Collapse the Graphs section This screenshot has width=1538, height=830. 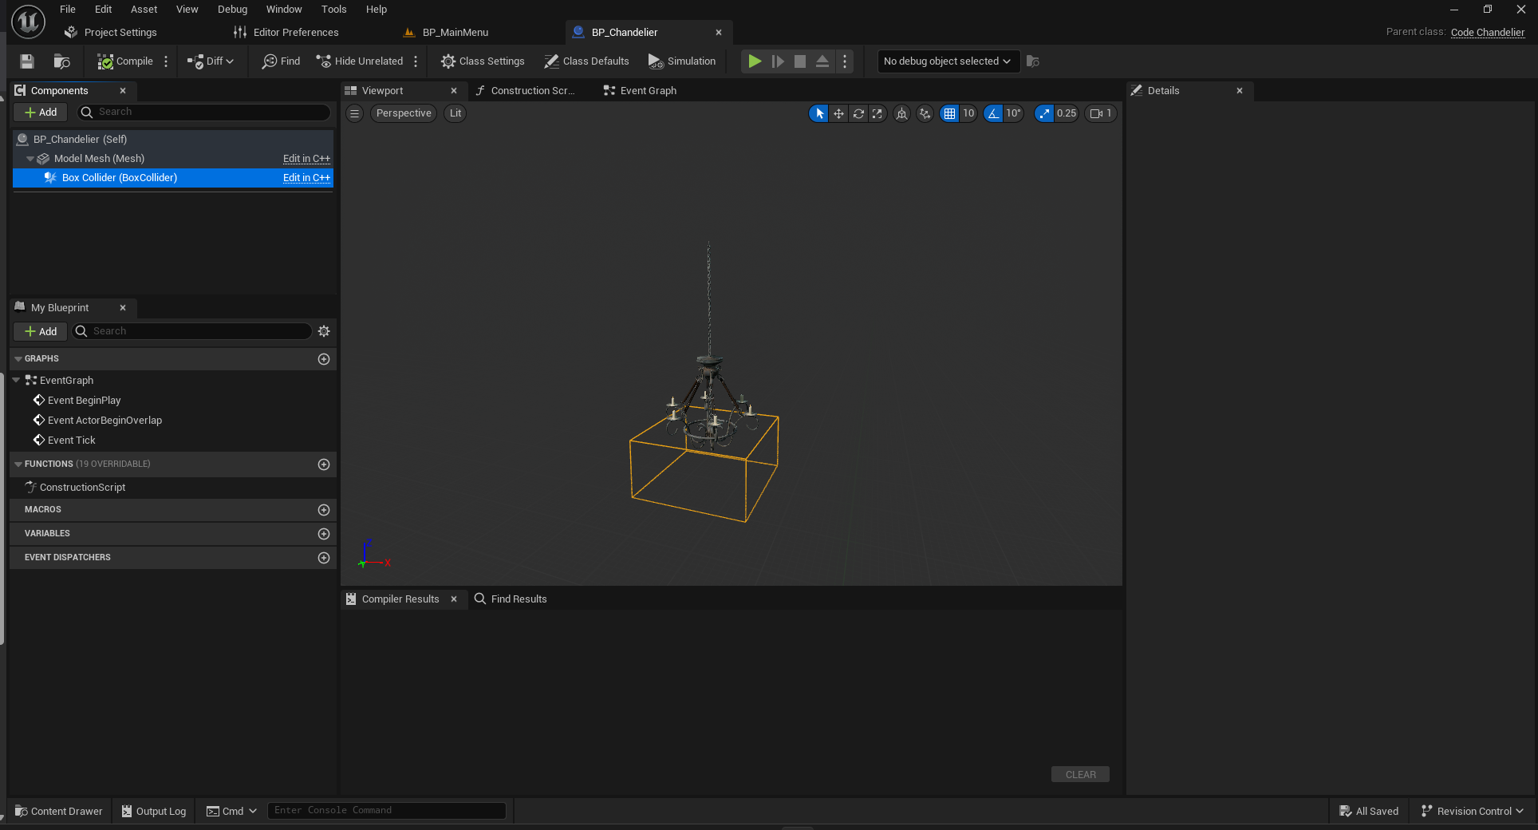(x=18, y=359)
